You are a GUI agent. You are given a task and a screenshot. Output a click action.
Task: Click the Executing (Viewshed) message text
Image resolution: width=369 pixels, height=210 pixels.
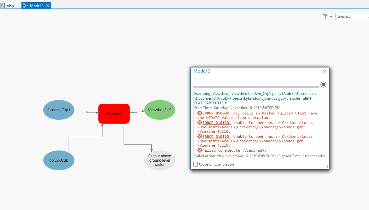click(255, 98)
